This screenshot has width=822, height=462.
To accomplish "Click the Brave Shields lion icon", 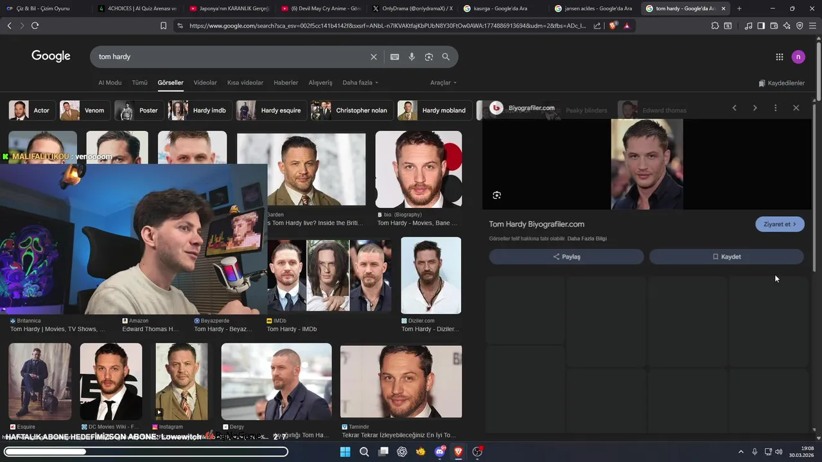I will 613,26.
